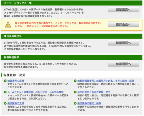Click green arrow icon beside 秘密の質問と答え
This screenshot has height=116, width=144.
point(75,92)
